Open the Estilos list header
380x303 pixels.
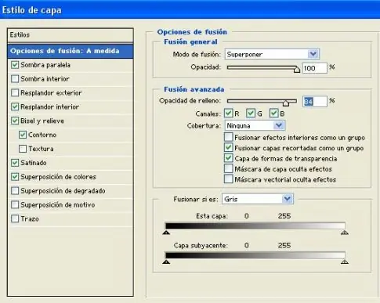[71, 35]
